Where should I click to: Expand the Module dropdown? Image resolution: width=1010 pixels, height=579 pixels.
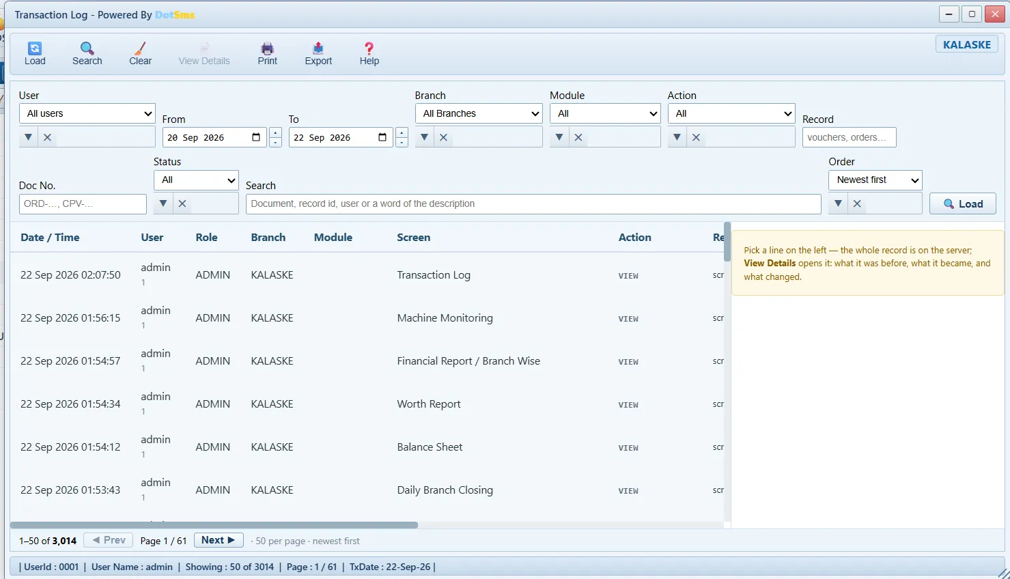click(605, 113)
